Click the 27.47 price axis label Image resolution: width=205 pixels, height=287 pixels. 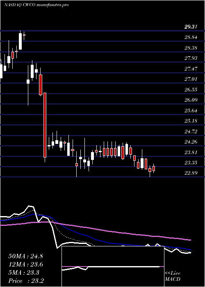pos(191,69)
